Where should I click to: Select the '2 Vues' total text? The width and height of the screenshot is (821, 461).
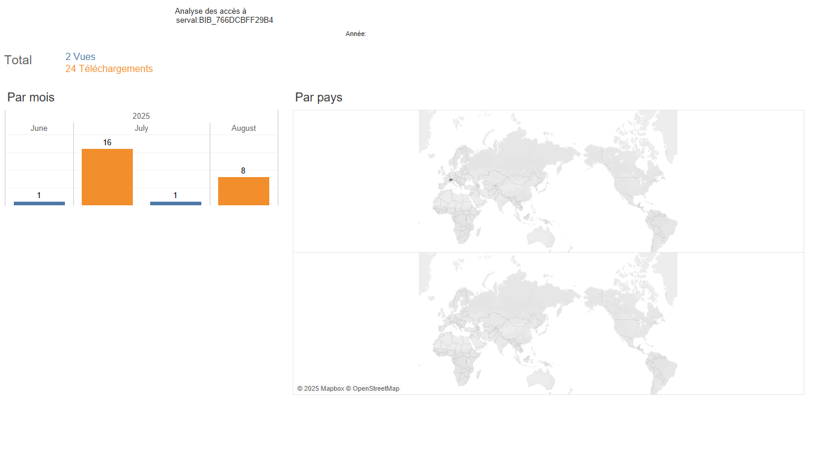pyautogui.click(x=81, y=57)
